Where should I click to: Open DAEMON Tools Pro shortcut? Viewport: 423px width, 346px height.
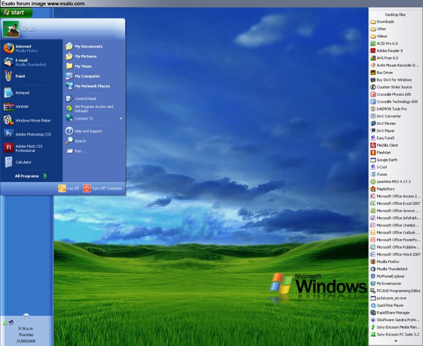point(389,109)
